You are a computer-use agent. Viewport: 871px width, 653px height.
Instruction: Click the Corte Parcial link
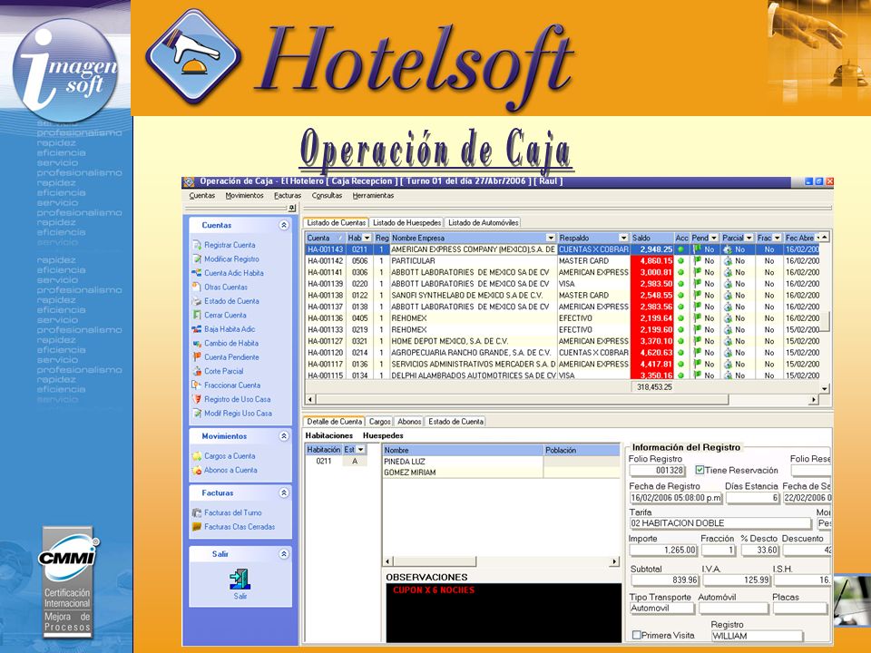(x=223, y=371)
